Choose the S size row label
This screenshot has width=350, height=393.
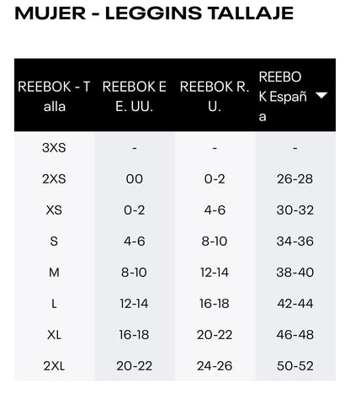tap(54, 241)
